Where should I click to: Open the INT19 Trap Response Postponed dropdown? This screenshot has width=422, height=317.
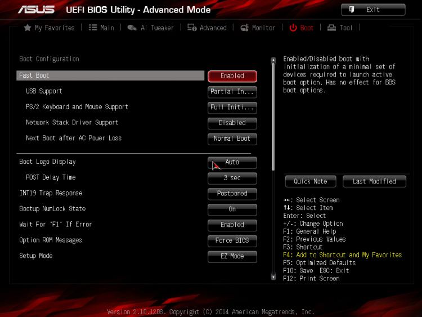[232, 194]
